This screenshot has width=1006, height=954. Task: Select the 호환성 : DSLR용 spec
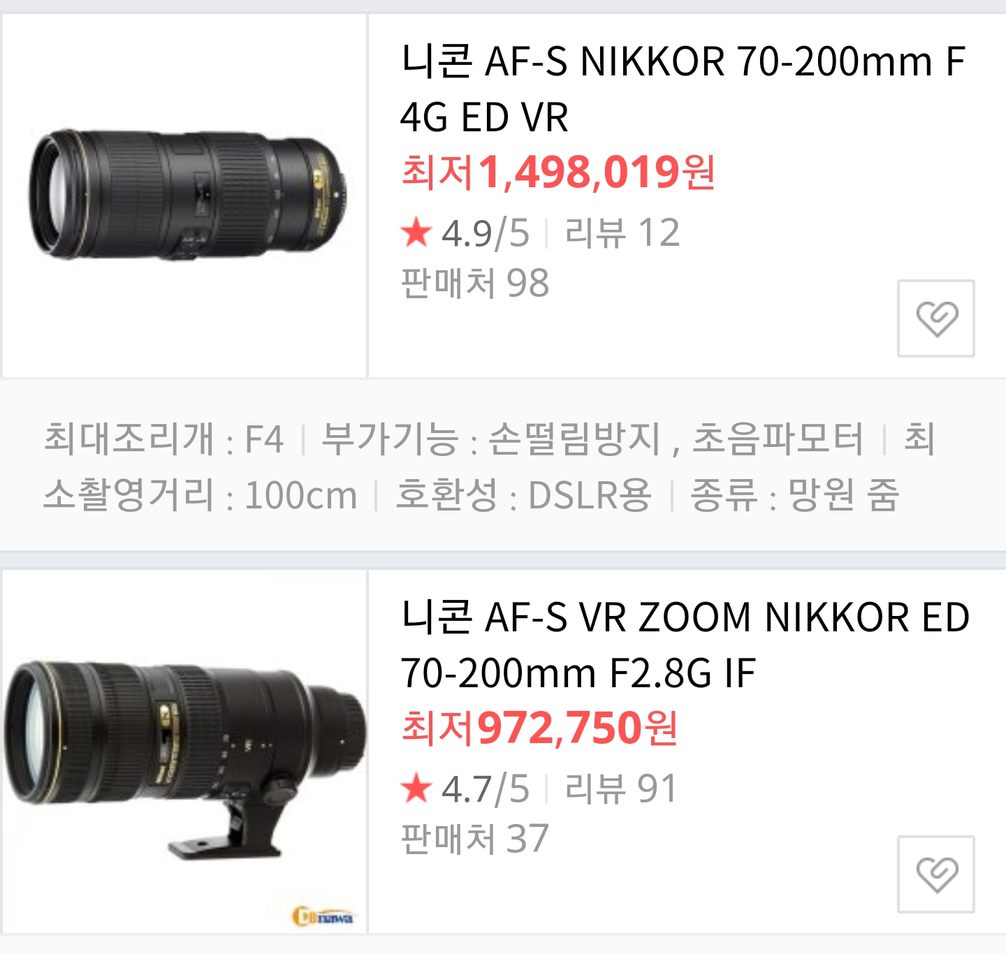click(x=523, y=495)
